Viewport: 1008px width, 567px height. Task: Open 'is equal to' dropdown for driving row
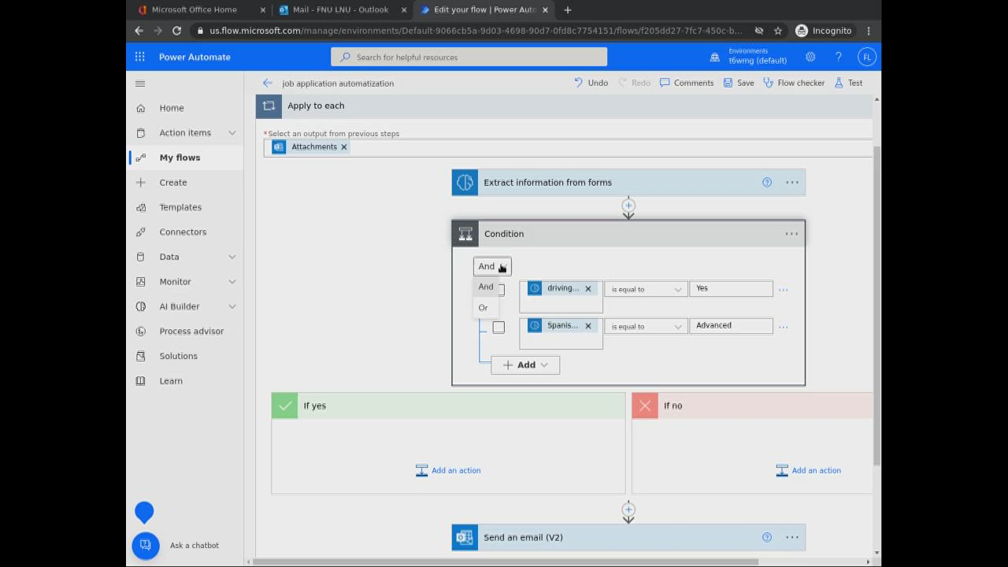point(645,290)
